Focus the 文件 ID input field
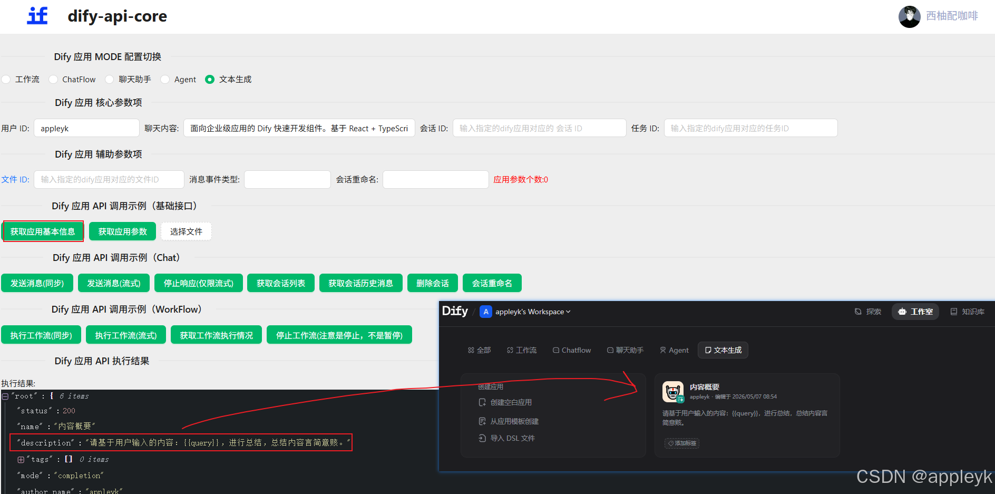995x494 pixels. [x=109, y=179]
